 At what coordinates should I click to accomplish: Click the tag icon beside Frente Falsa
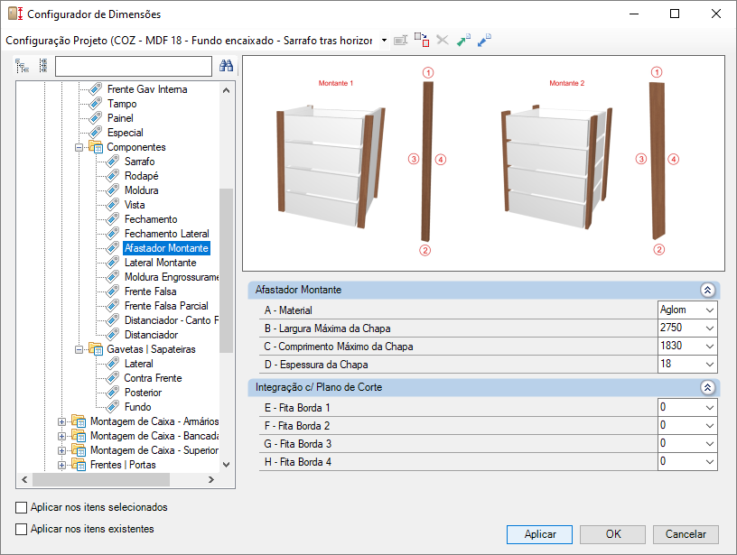coord(112,291)
